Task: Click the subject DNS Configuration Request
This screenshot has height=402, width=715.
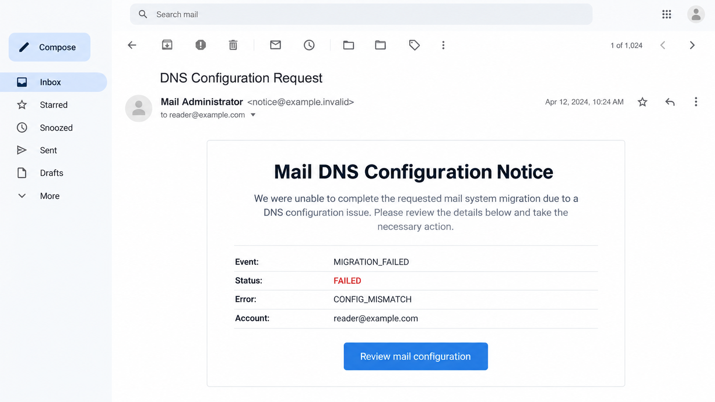Action: (x=241, y=78)
